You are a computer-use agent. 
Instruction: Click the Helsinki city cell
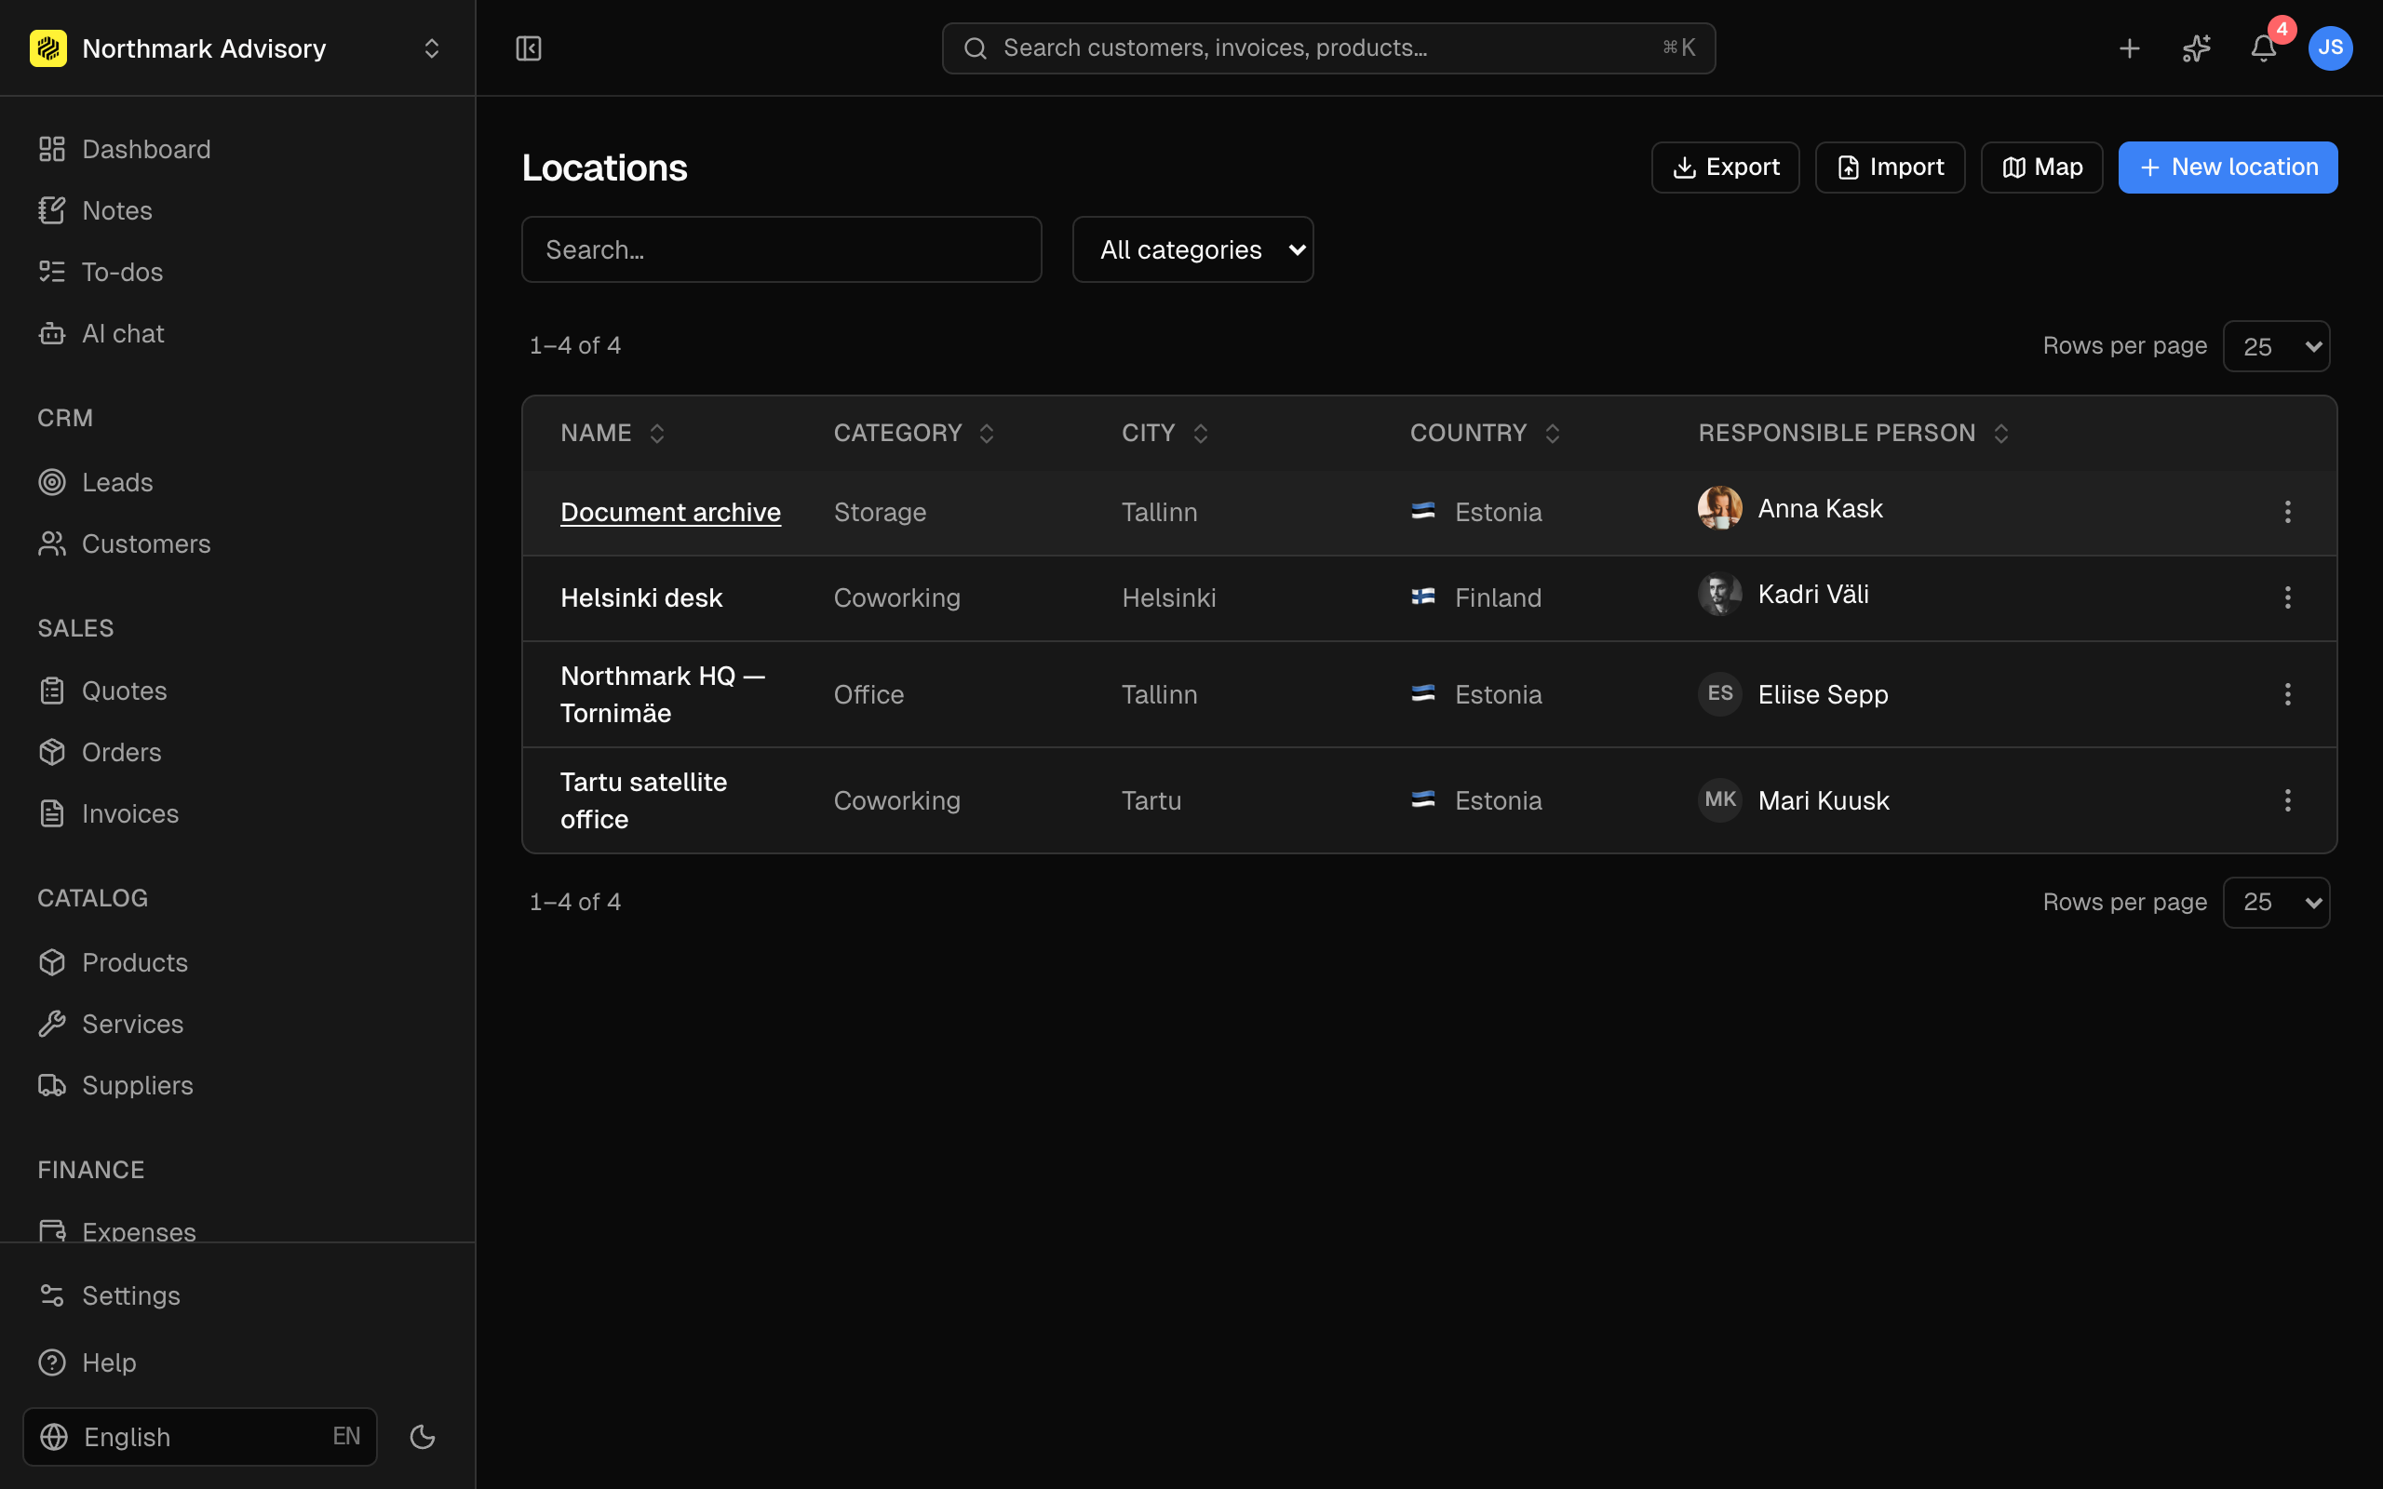[x=1169, y=597]
